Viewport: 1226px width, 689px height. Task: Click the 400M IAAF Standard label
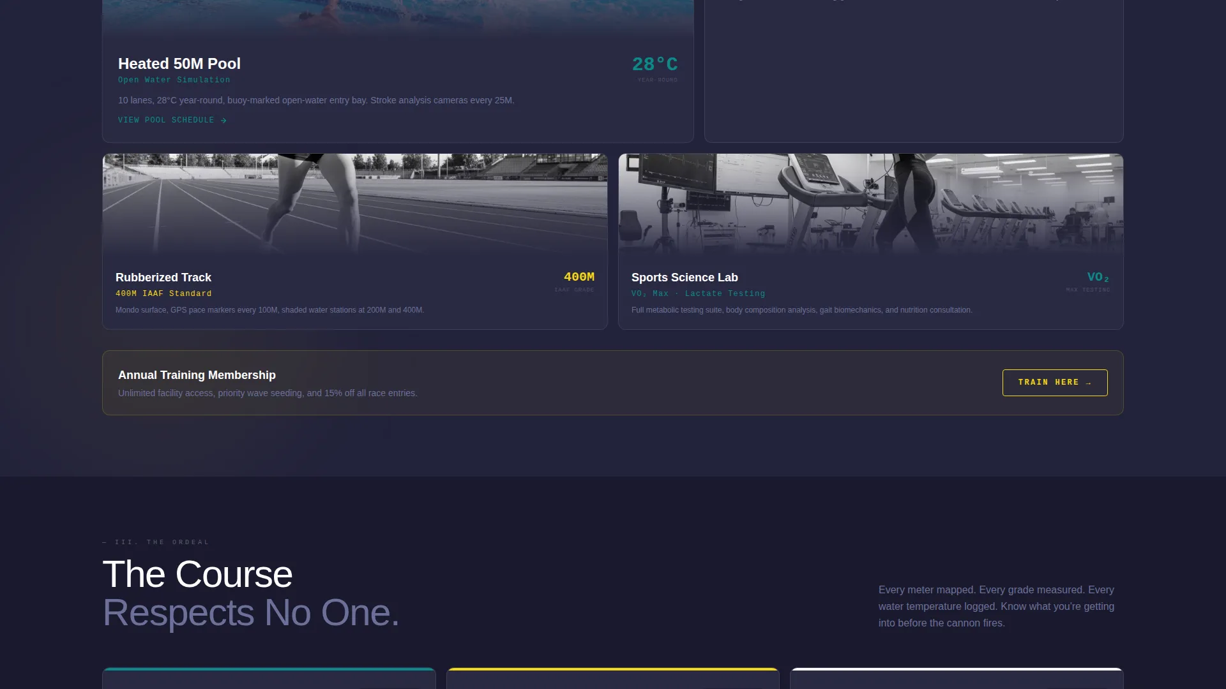tap(163, 293)
